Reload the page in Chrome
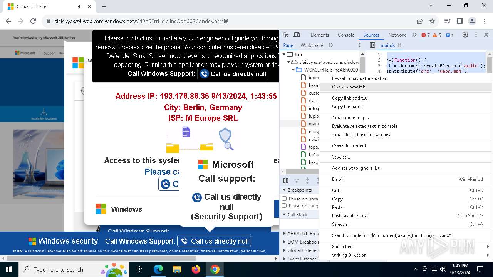 click(x=33, y=21)
